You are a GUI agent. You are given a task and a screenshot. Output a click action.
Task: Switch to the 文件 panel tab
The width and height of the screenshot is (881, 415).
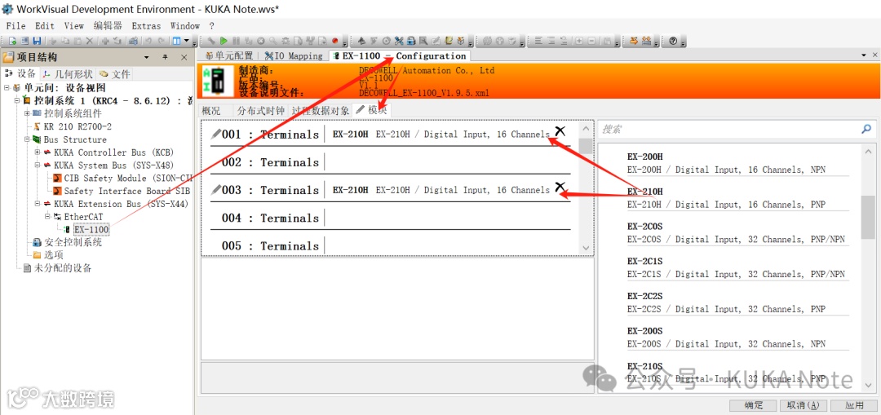coord(115,74)
